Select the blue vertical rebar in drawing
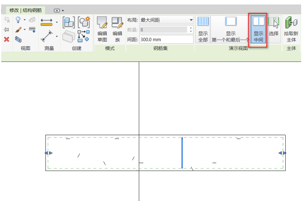Screen dimensions: 304x201 coord(182,153)
